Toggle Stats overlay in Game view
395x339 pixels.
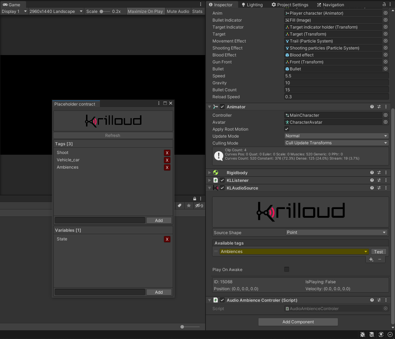click(197, 11)
